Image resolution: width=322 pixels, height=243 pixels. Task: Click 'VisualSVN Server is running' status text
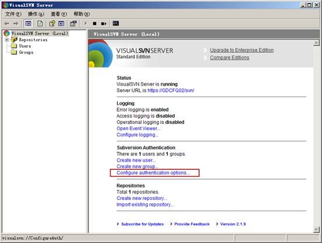click(x=147, y=84)
